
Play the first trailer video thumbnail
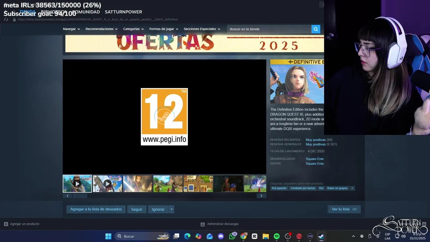point(77,184)
